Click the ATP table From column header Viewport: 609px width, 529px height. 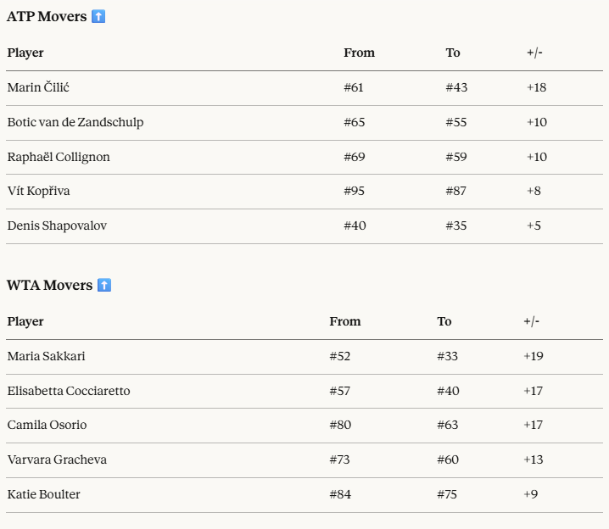click(359, 53)
